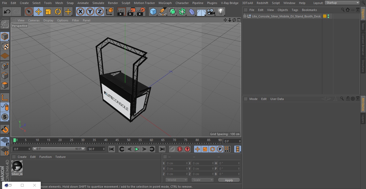Screen dimensions: 366x189
Task: Toggle object visibility dots
Action: [328, 16]
